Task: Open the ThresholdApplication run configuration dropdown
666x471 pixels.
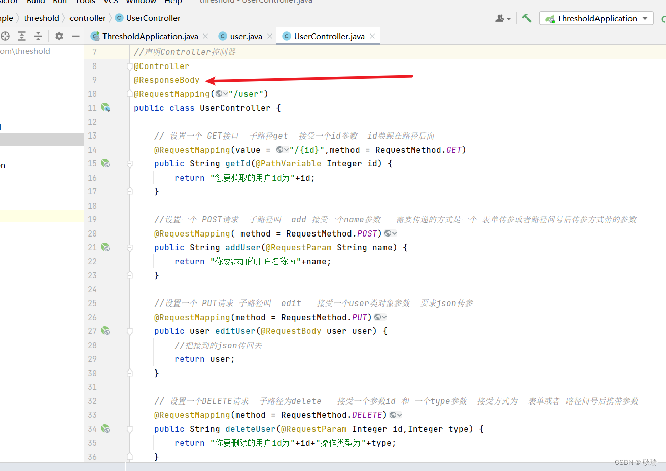Action: point(597,18)
